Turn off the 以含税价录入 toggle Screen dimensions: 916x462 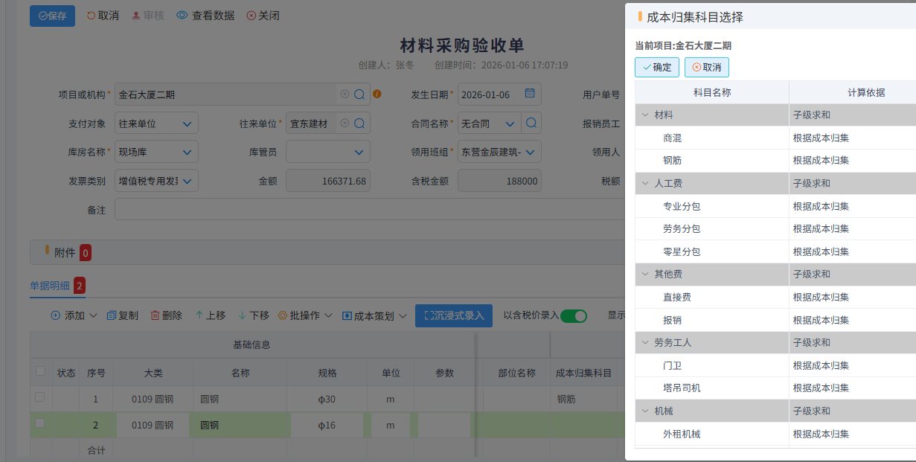[x=573, y=315]
